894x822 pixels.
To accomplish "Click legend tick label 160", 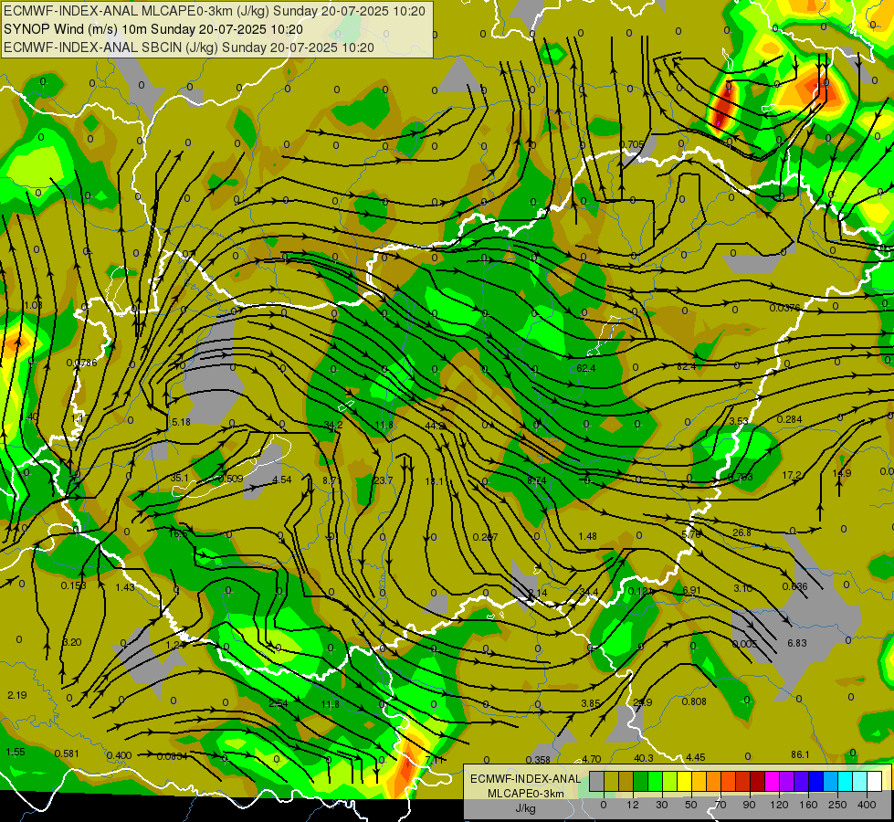I will point(808,805).
